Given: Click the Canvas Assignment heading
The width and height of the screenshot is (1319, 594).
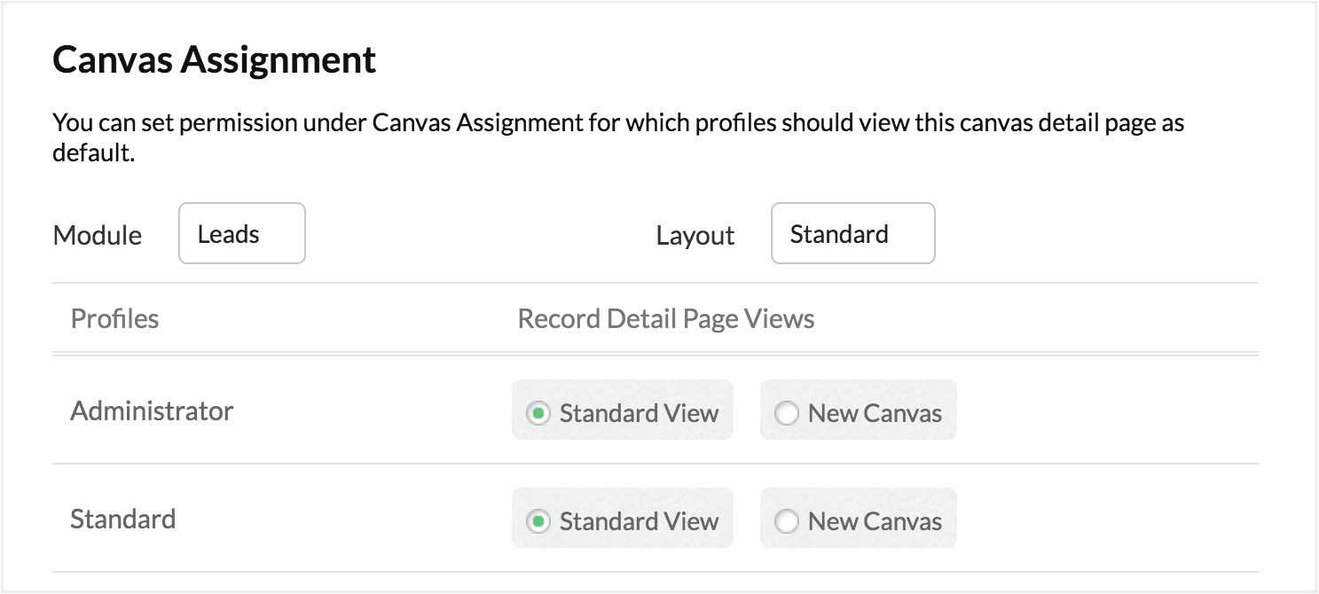Looking at the screenshot, I should [x=215, y=60].
